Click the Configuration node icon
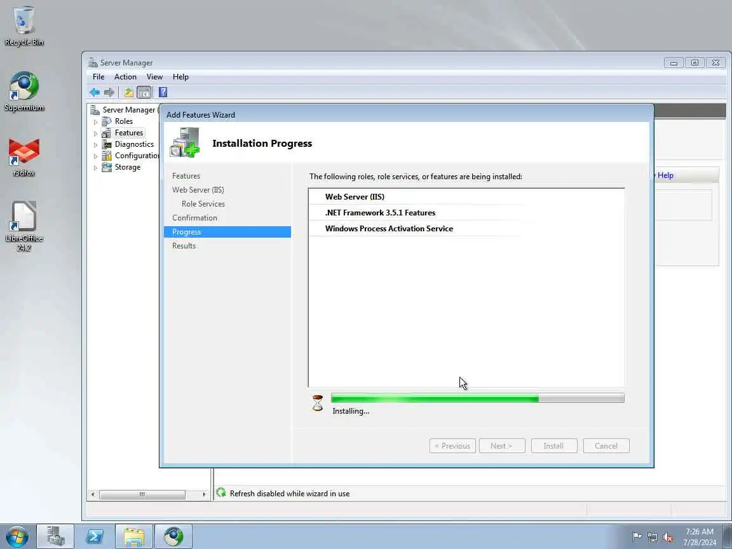This screenshot has width=732, height=549. 107,156
